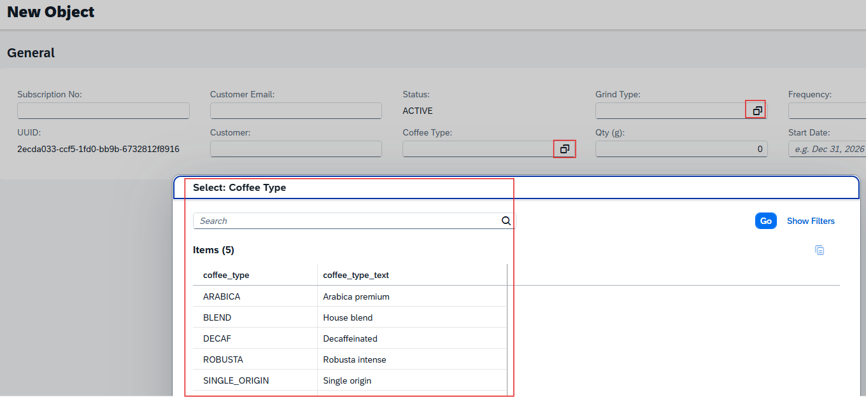Select the ARABICA coffee type row
This screenshot has width=866, height=397.
point(255,296)
